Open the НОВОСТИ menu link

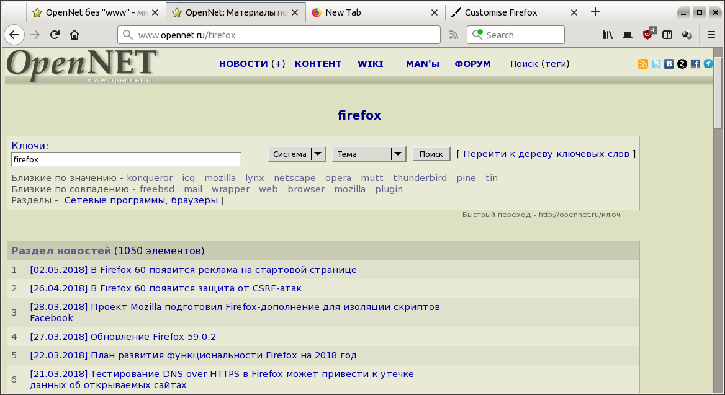click(243, 64)
